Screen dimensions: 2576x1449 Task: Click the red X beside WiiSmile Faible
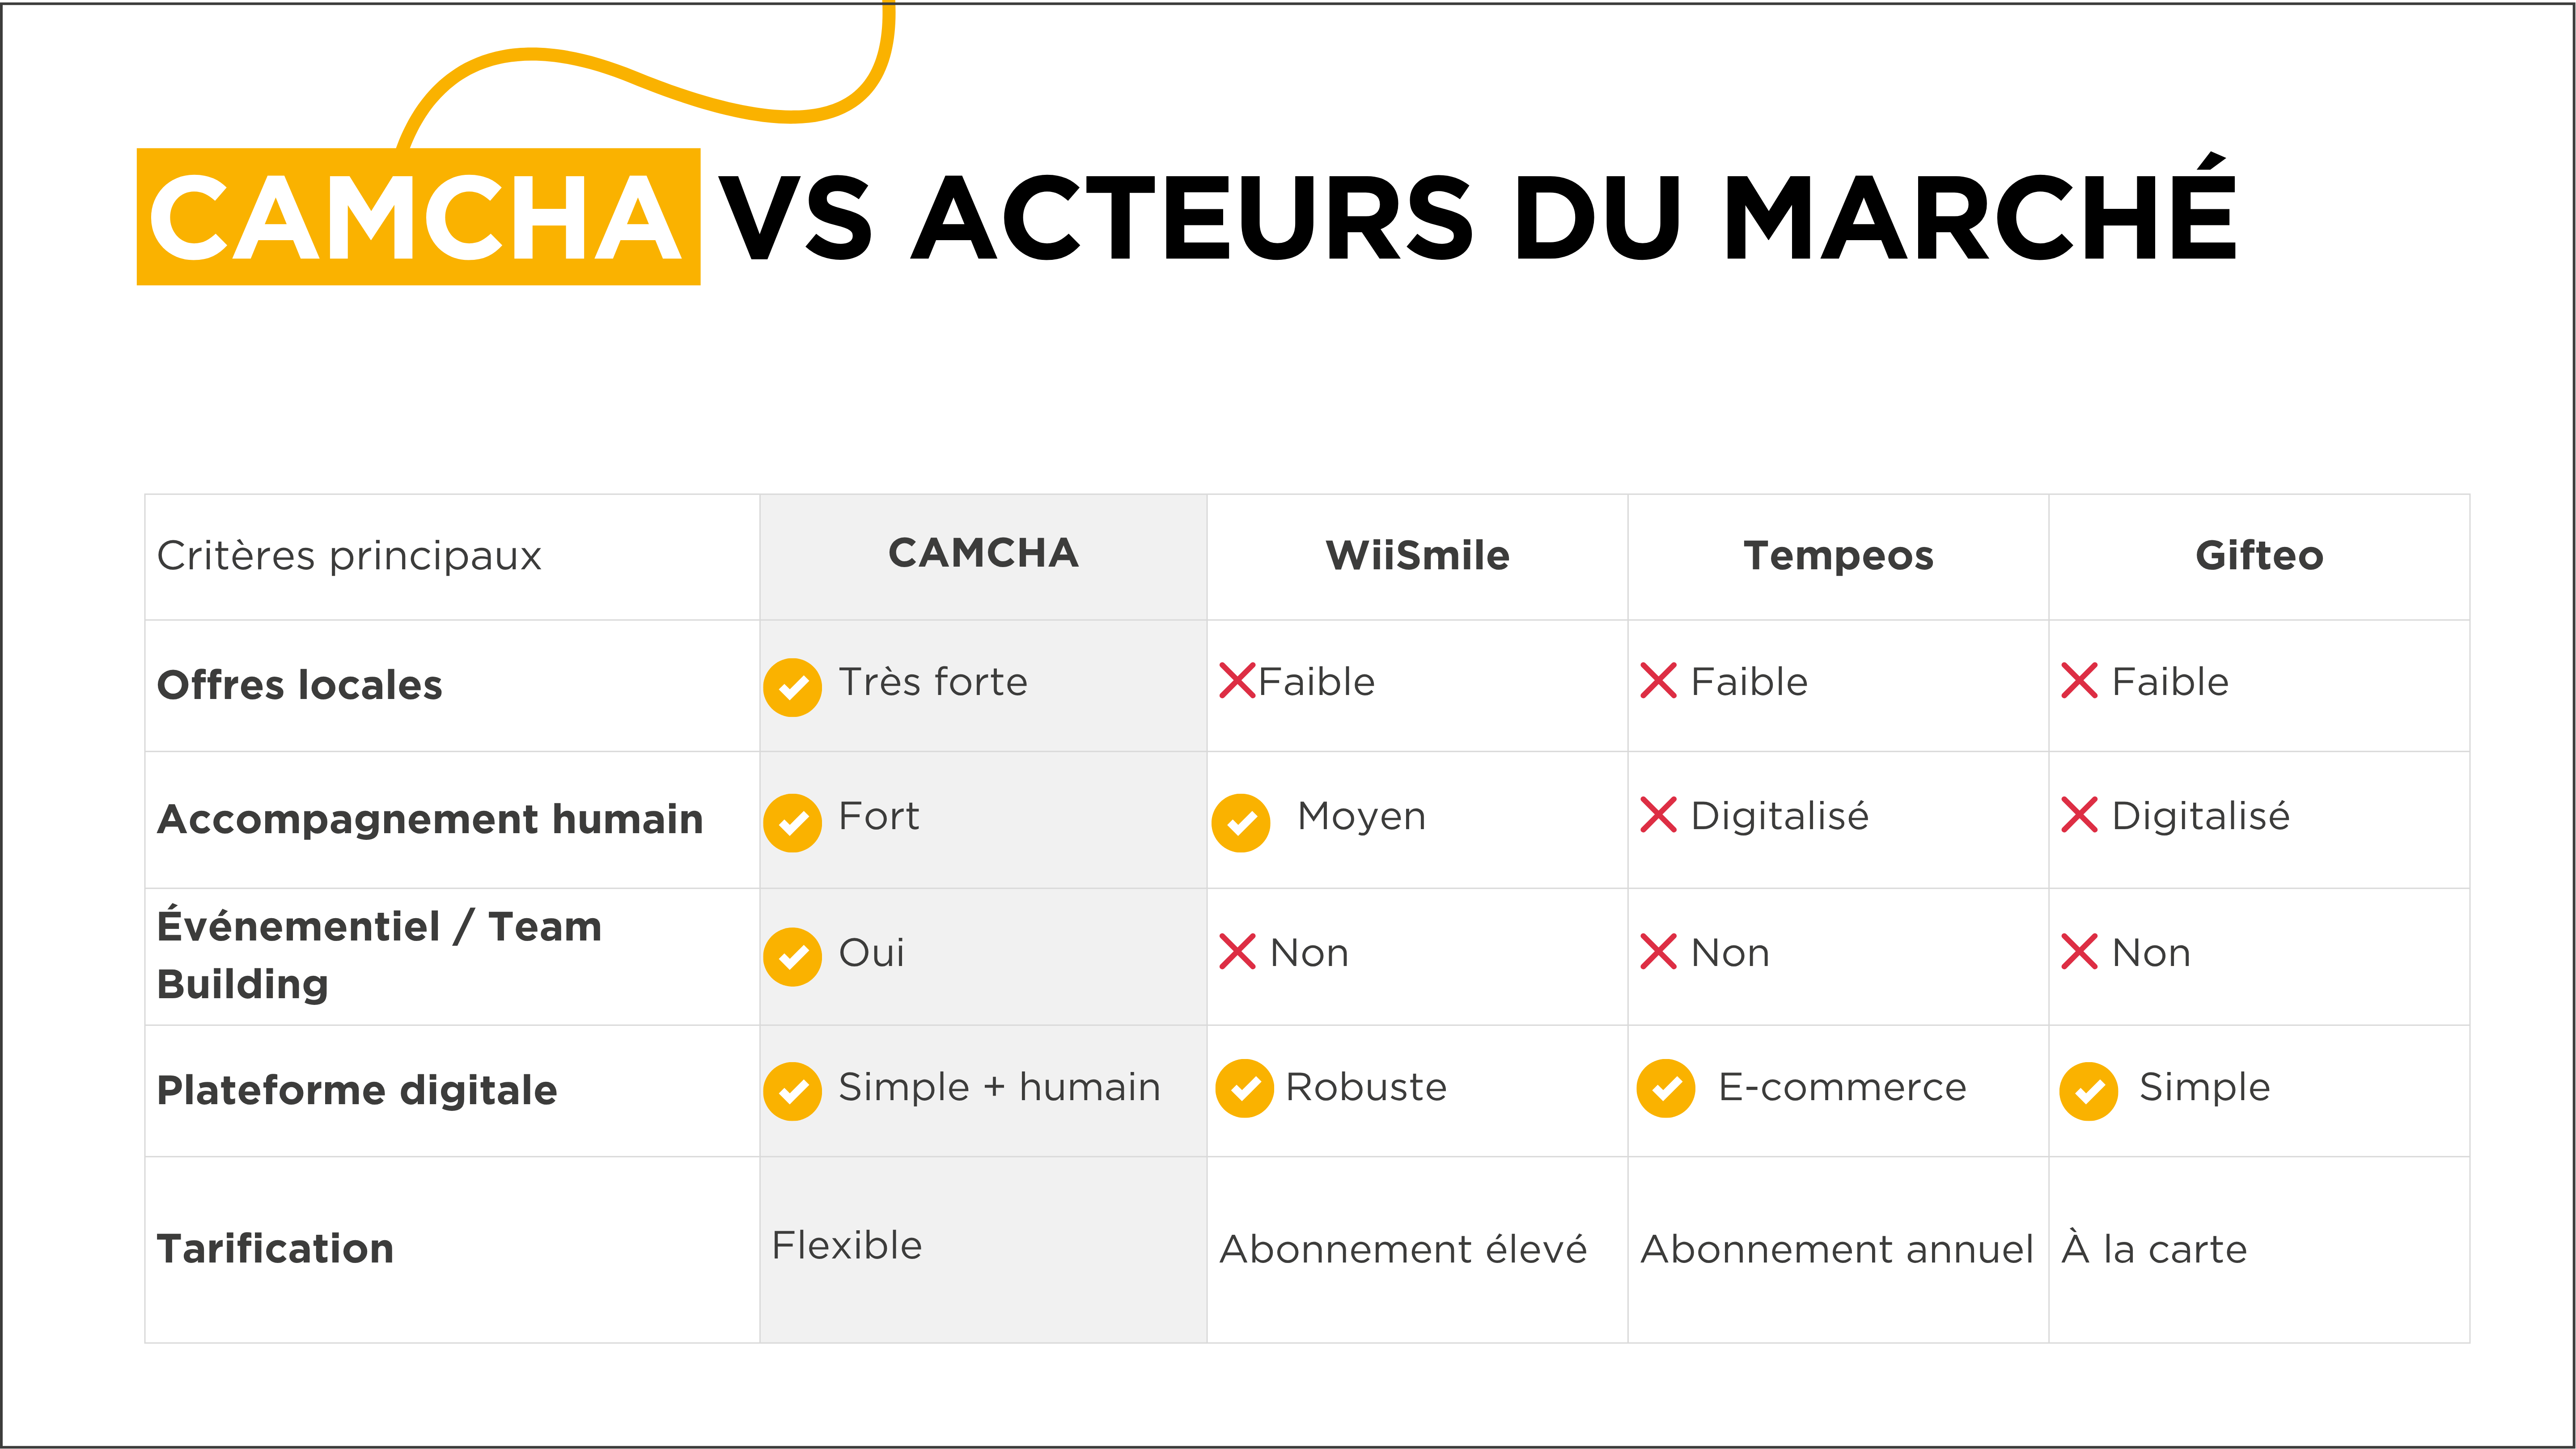[x=1237, y=681]
